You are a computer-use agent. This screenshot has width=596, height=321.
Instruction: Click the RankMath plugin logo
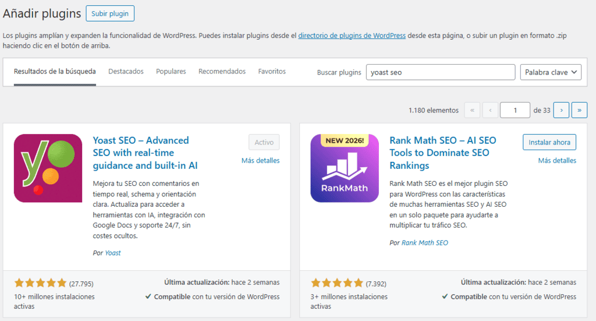(345, 168)
